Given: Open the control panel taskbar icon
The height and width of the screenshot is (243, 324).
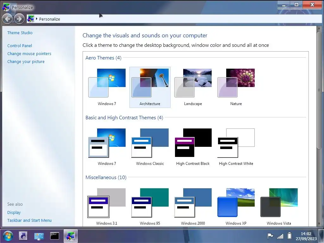Looking at the screenshot, I should (39, 236).
